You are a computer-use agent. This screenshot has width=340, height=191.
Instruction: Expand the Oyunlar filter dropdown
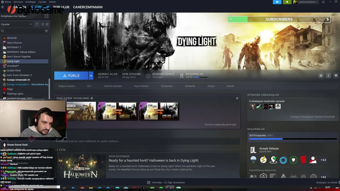(16, 24)
